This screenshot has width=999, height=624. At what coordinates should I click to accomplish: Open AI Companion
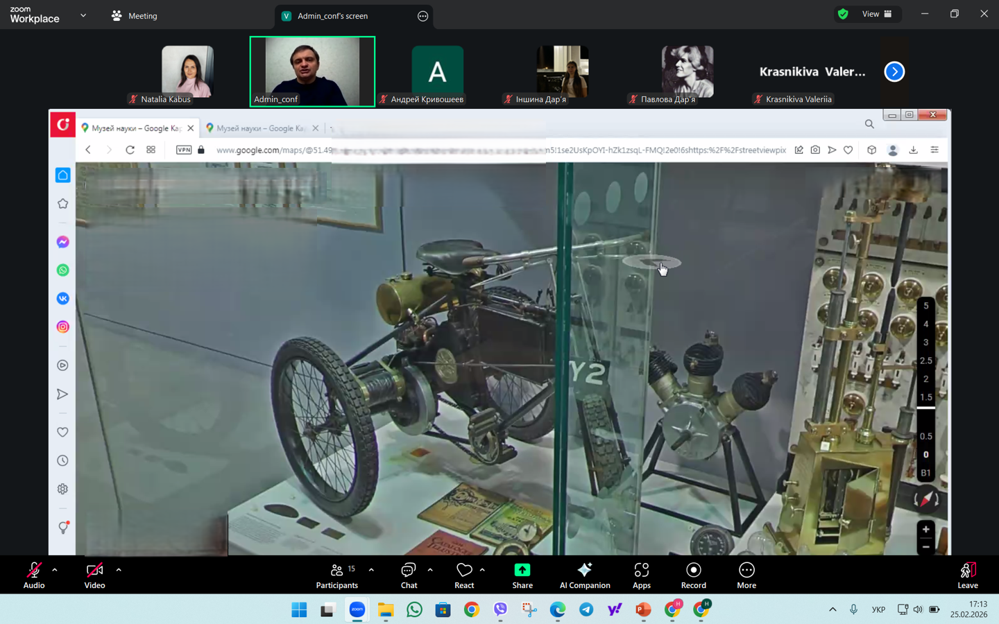(585, 575)
